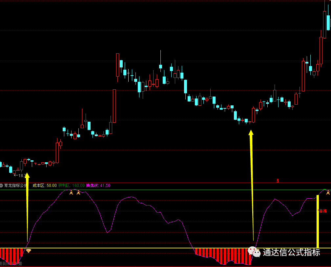The image size is (331, 267).
Task: Click the diamond buy-signal icon on yellow baseline
Action: click(x=29, y=251)
